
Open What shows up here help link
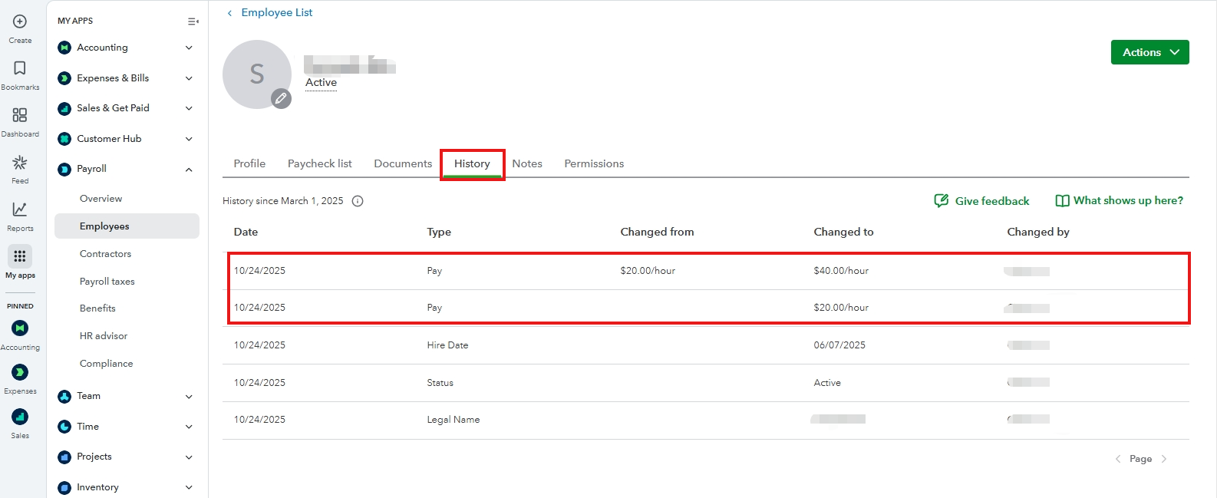pos(1119,200)
